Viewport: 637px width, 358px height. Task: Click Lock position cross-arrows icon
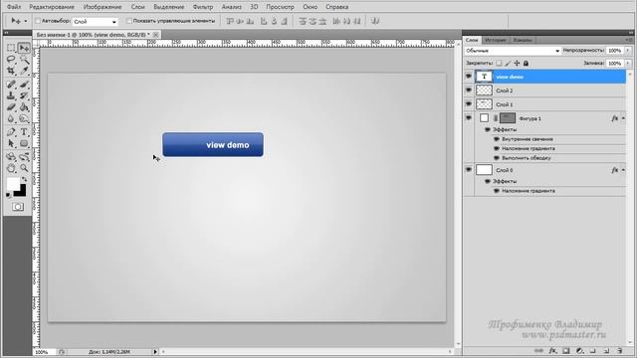coord(517,63)
